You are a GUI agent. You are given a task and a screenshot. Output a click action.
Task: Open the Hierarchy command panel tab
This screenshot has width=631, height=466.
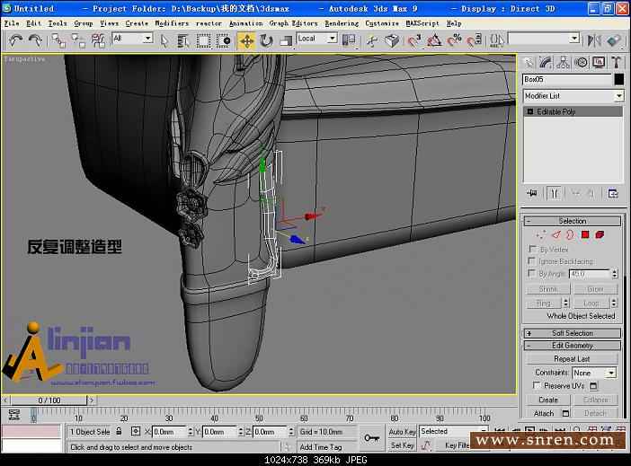(x=564, y=62)
